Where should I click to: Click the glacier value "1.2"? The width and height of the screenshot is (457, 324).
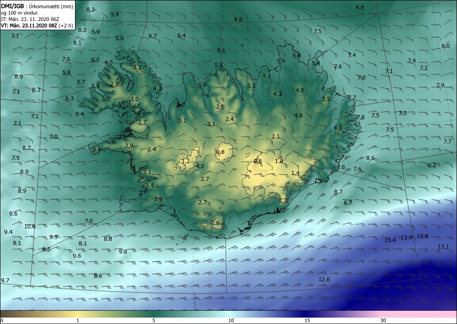186,161
